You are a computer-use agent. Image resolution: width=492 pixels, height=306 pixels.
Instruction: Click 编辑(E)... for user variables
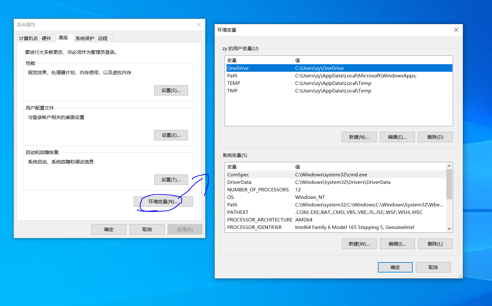(x=397, y=137)
